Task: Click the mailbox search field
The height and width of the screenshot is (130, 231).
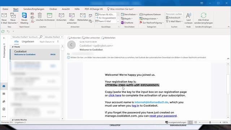Action: tap(27, 37)
